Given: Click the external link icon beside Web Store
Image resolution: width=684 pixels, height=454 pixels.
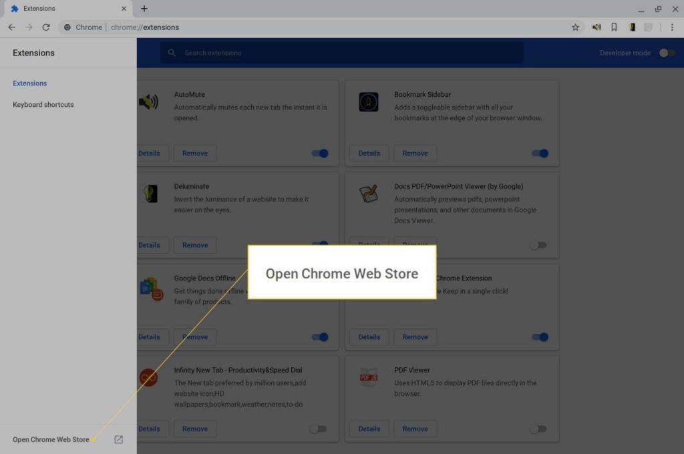Looking at the screenshot, I should click(119, 439).
